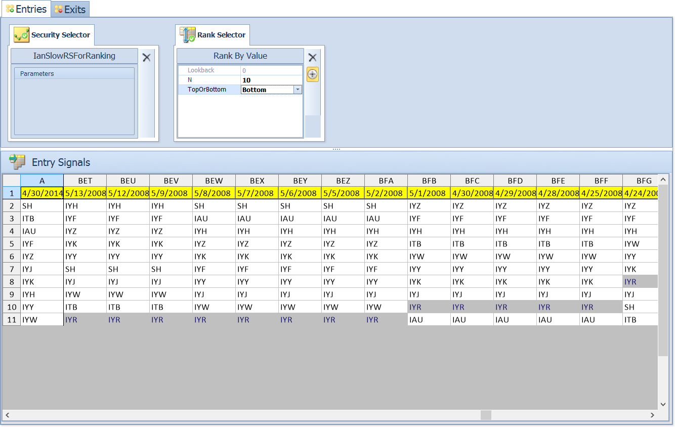Click the date cell 5/1/2008
This screenshot has height=427, width=675.
point(429,193)
